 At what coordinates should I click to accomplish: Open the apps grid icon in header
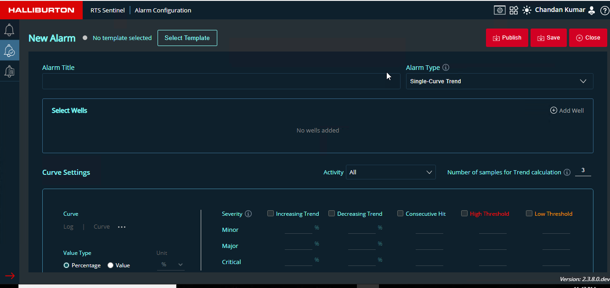[x=514, y=10]
